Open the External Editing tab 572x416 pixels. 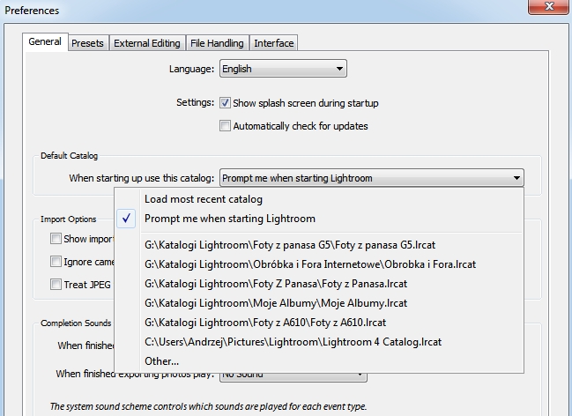[x=147, y=43]
